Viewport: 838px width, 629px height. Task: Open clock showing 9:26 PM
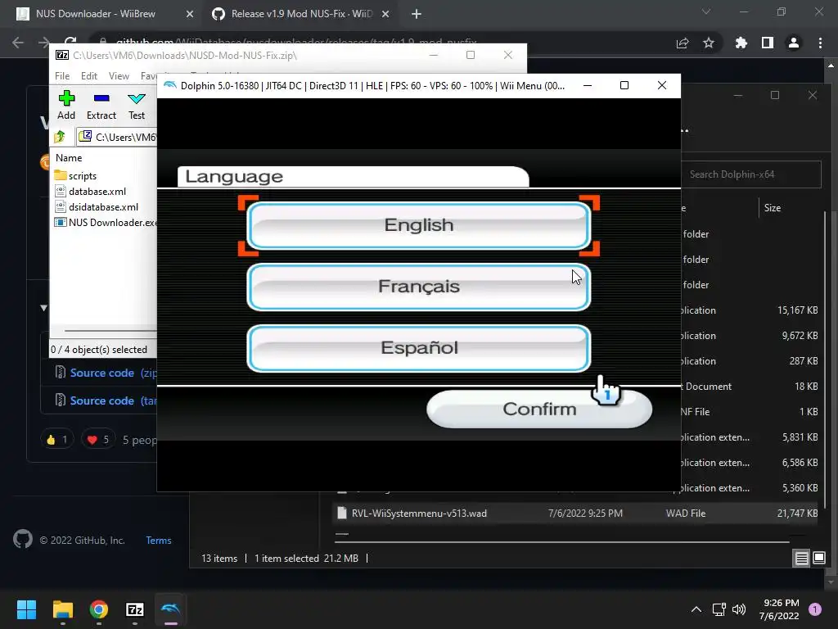pyautogui.click(x=779, y=609)
